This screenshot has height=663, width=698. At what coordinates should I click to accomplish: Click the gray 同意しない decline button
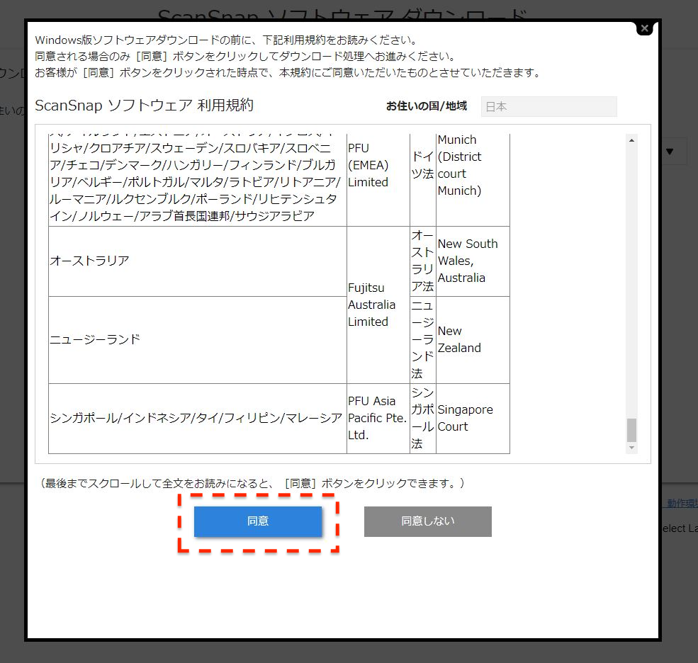pyautogui.click(x=428, y=521)
